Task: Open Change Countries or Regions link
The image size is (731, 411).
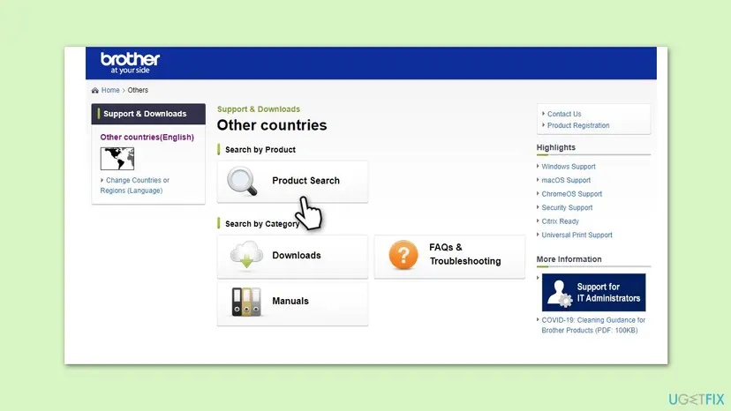Action: 135,185
